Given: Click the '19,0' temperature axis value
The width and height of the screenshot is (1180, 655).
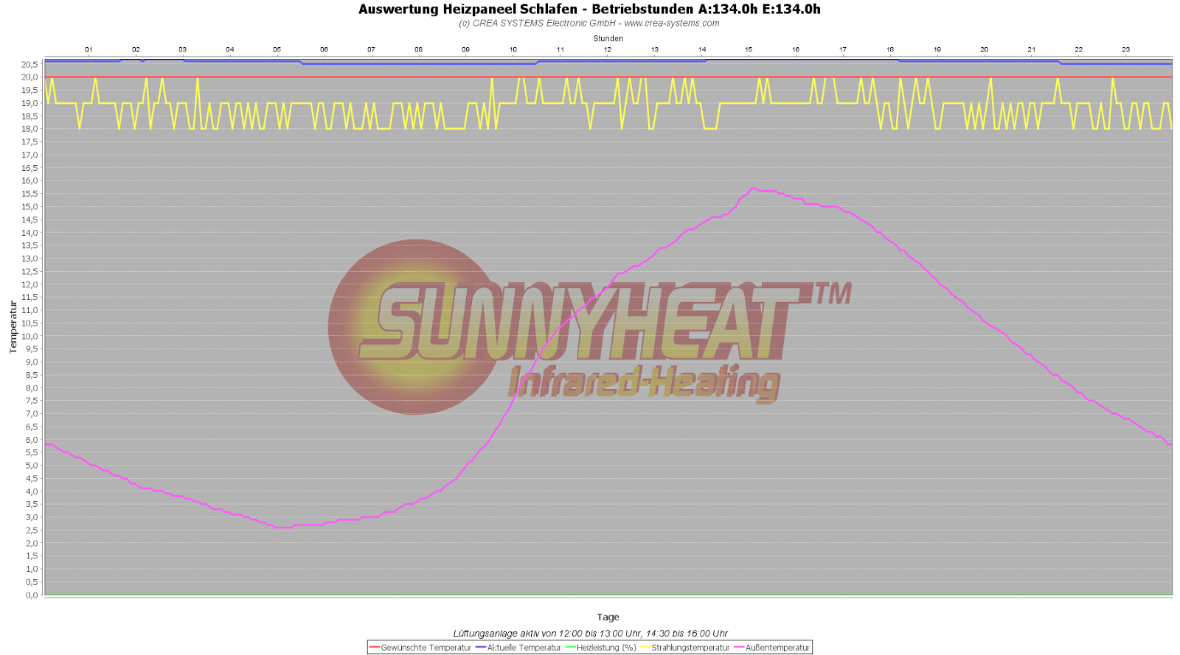Looking at the screenshot, I should (x=29, y=103).
